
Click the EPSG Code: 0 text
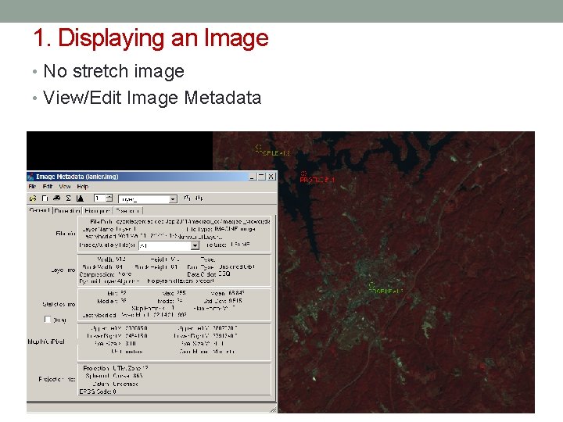(98, 392)
